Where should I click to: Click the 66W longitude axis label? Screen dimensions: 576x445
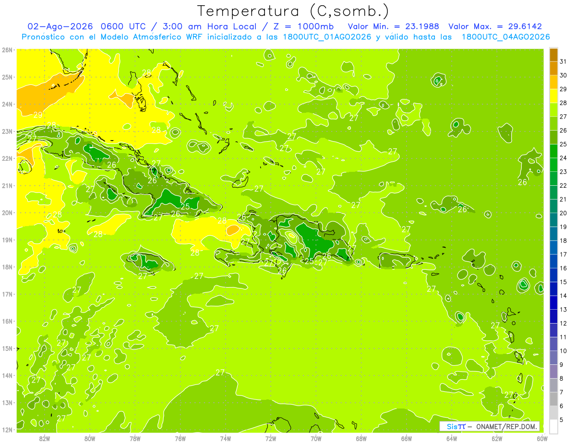(x=407, y=438)
